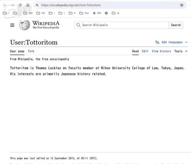The width and height of the screenshot is (191, 164).
Task: Open the Star bookmarks folder
Action: (84, 13)
